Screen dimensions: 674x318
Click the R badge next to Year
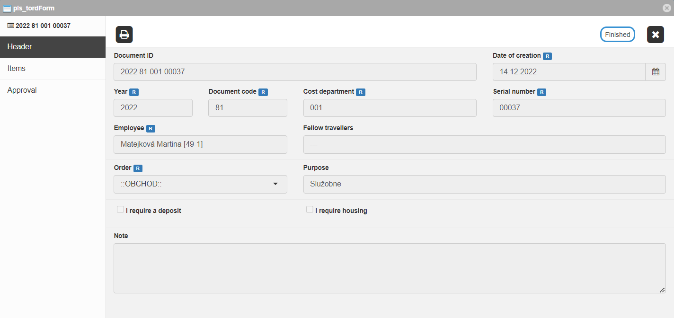coord(134,92)
